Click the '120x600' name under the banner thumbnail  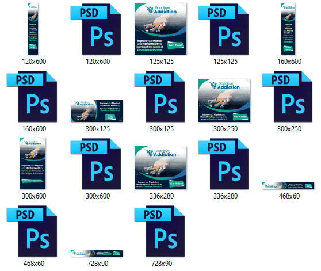coord(34,62)
